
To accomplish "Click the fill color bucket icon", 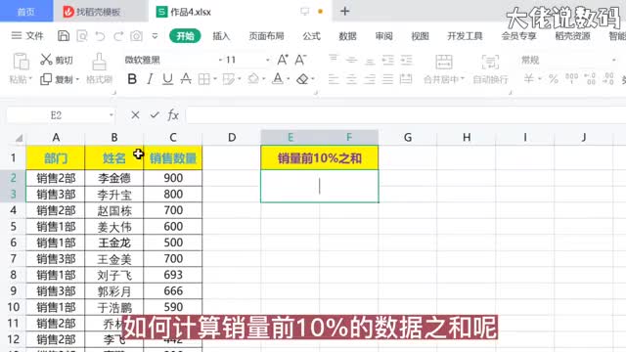I will (x=253, y=78).
